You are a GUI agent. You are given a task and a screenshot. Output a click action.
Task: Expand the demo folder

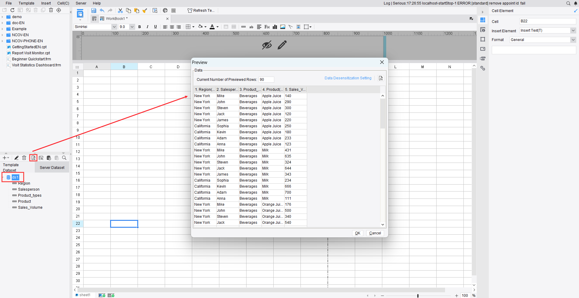(2, 17)
